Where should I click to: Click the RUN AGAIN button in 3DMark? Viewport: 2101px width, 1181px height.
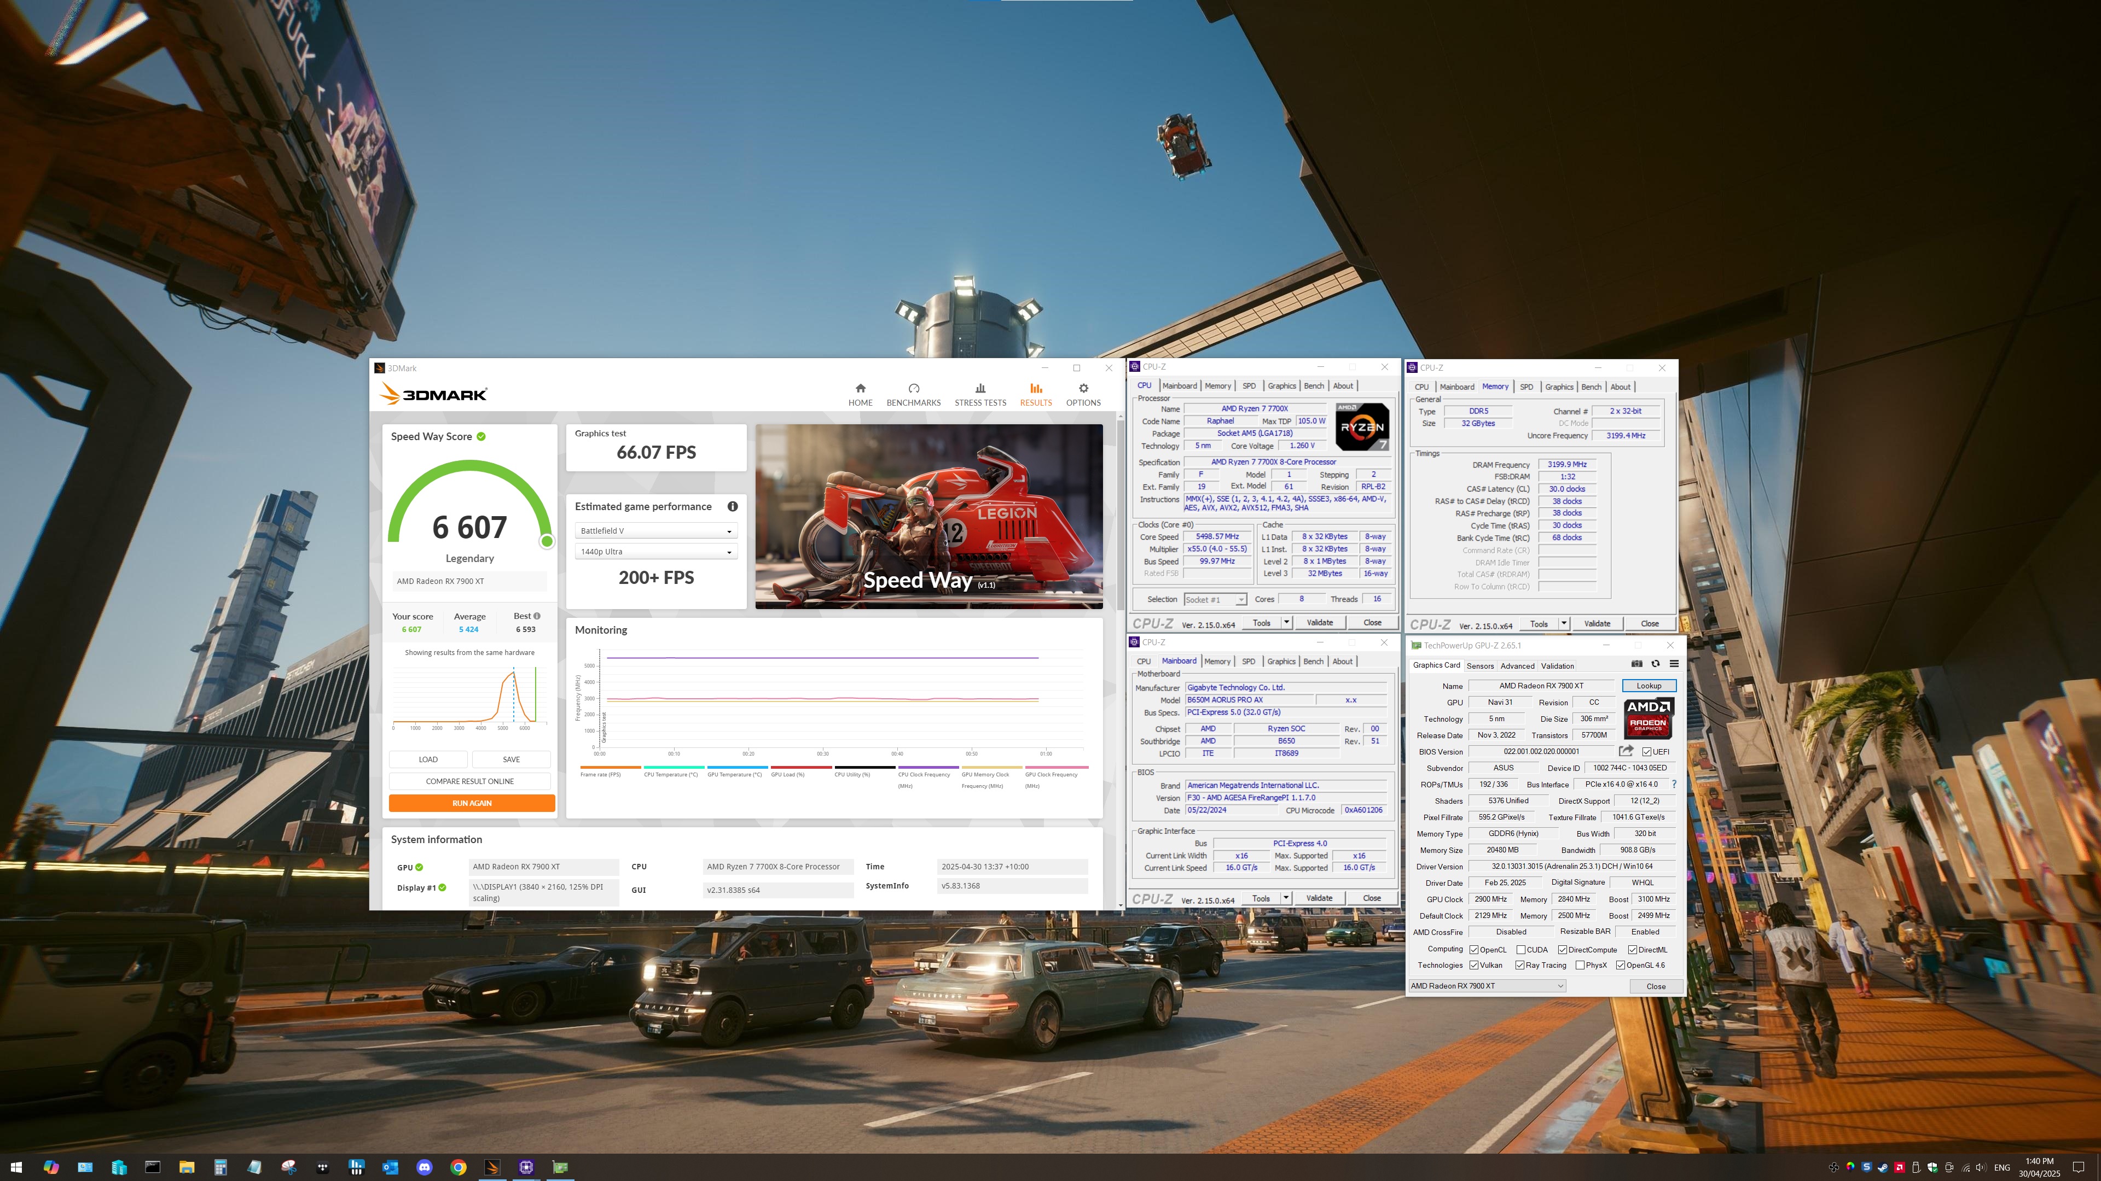pyautogui.click(x=472, y=803)
